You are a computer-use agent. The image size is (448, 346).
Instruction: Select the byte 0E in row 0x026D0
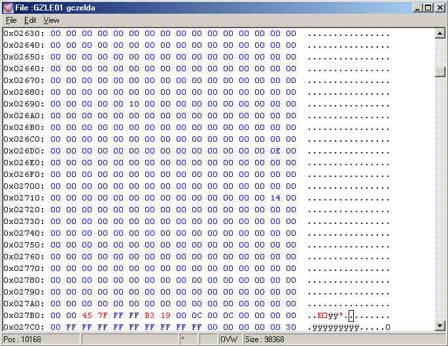pos(275,151)
